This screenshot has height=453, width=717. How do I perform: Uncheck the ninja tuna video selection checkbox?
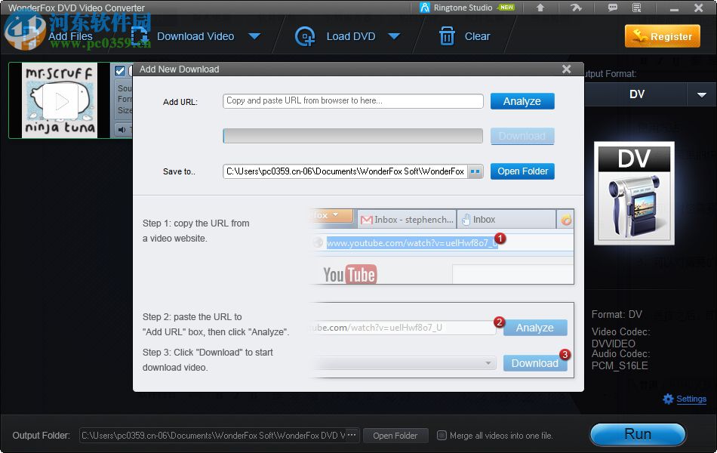point(118,70)
